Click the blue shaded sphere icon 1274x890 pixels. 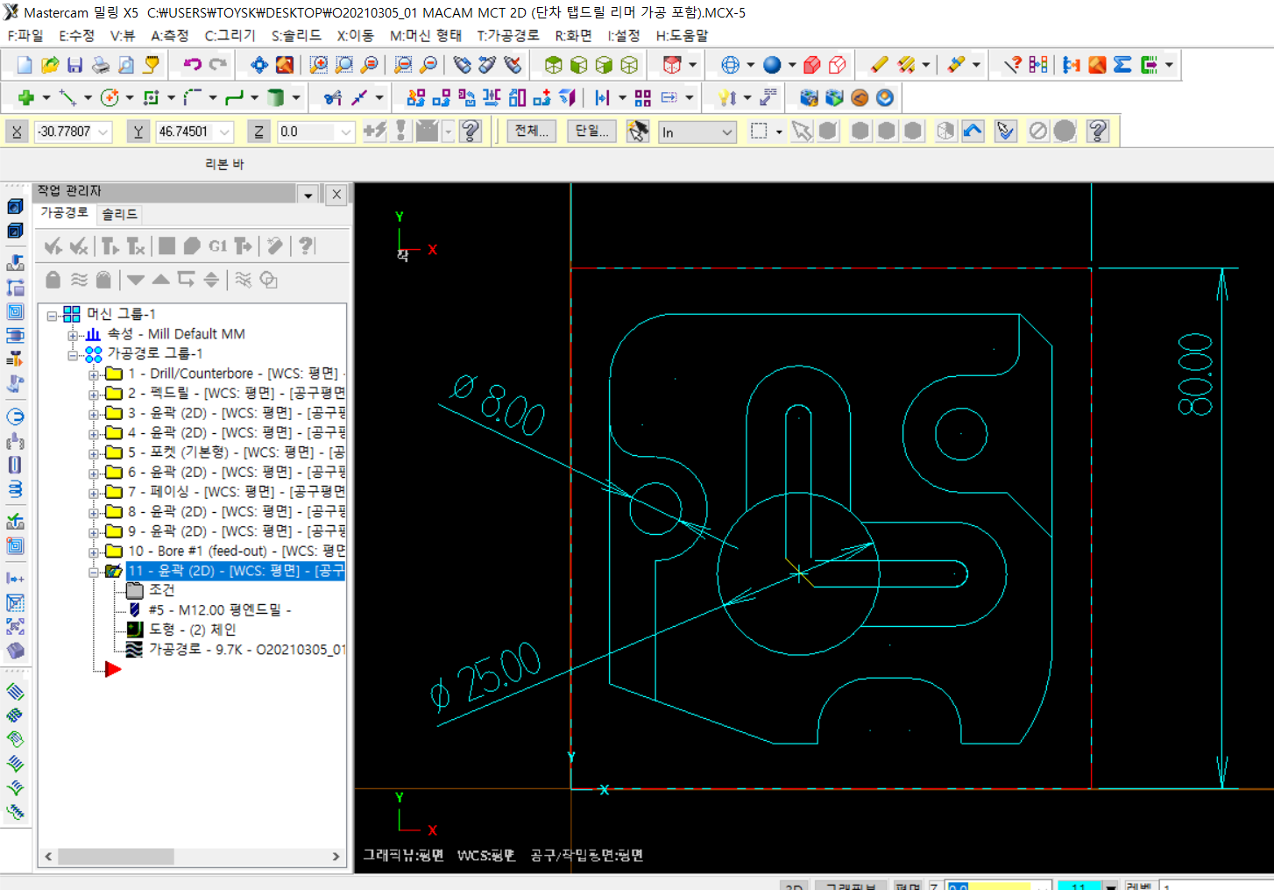click(772, 65)
